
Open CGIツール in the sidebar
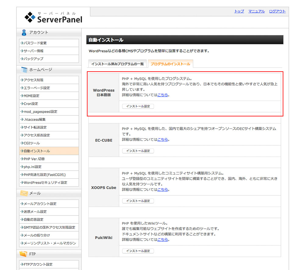[x=49, y=143]
